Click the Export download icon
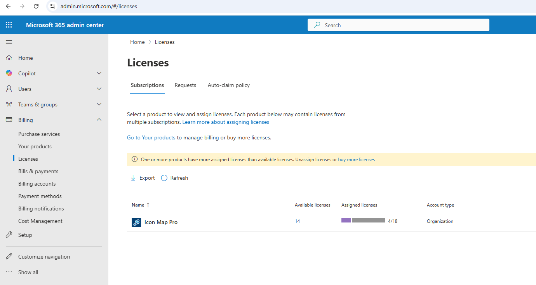 (x=133, y=178)
